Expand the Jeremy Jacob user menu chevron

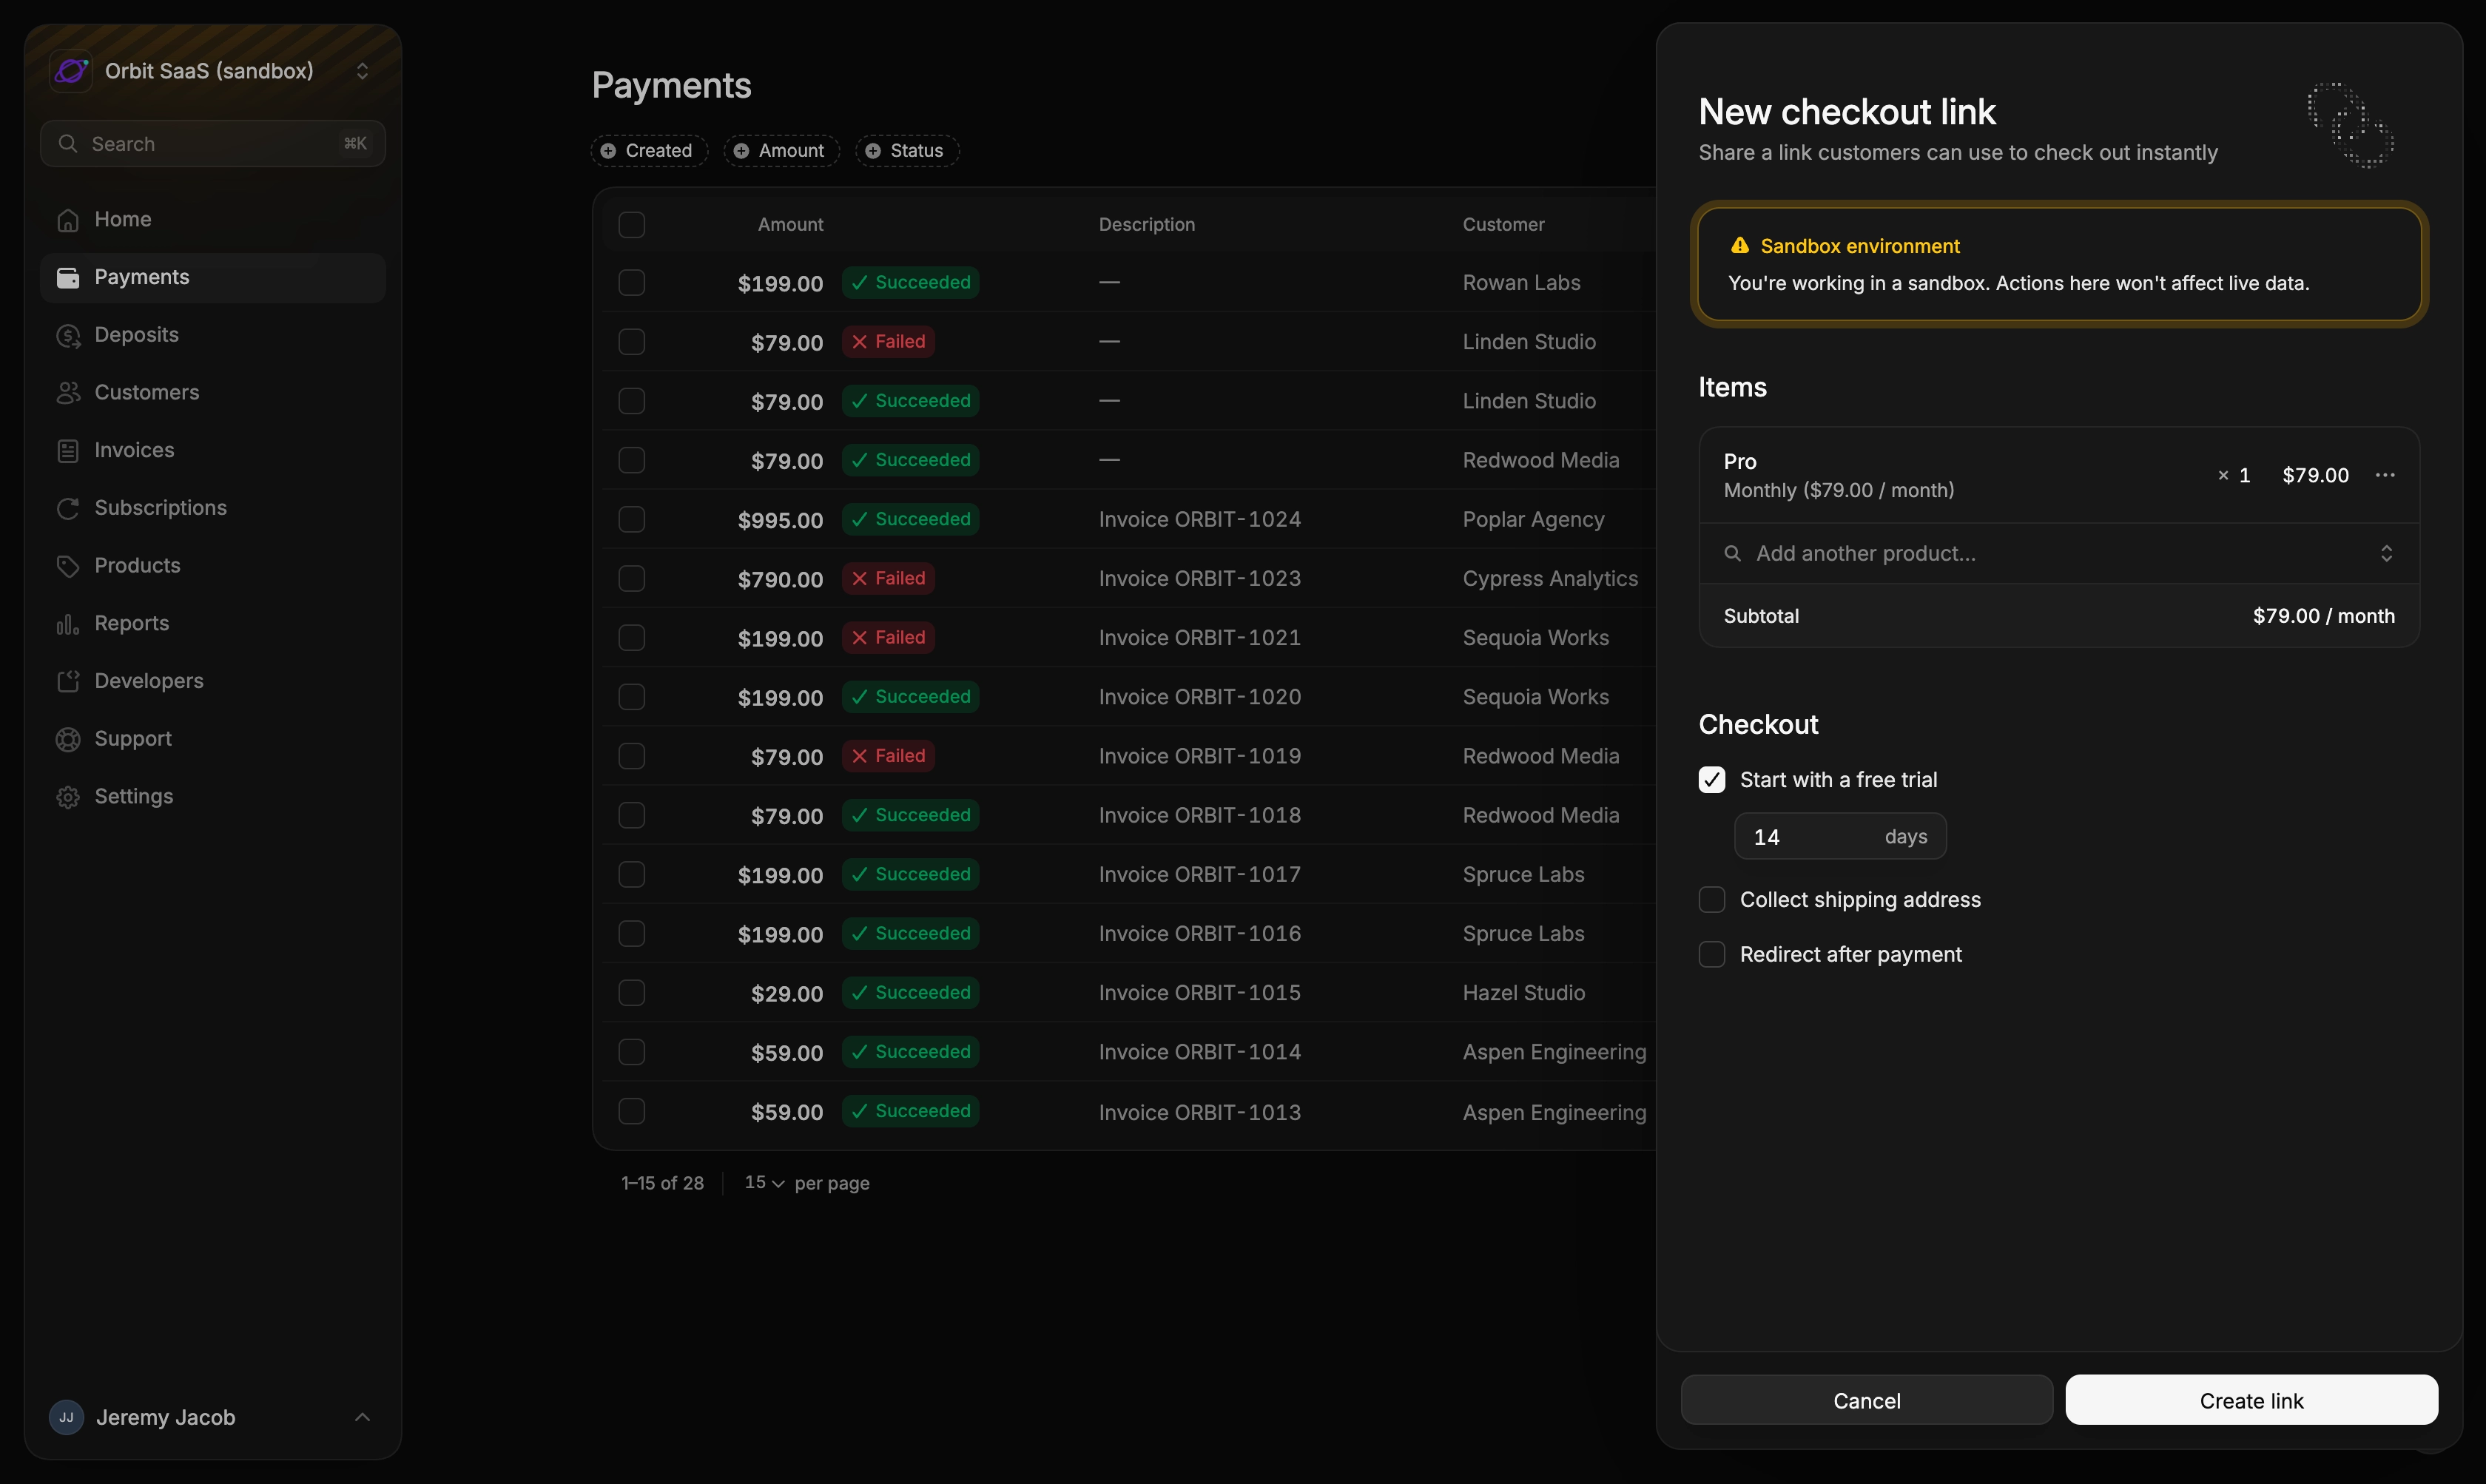click(363, 1417)
